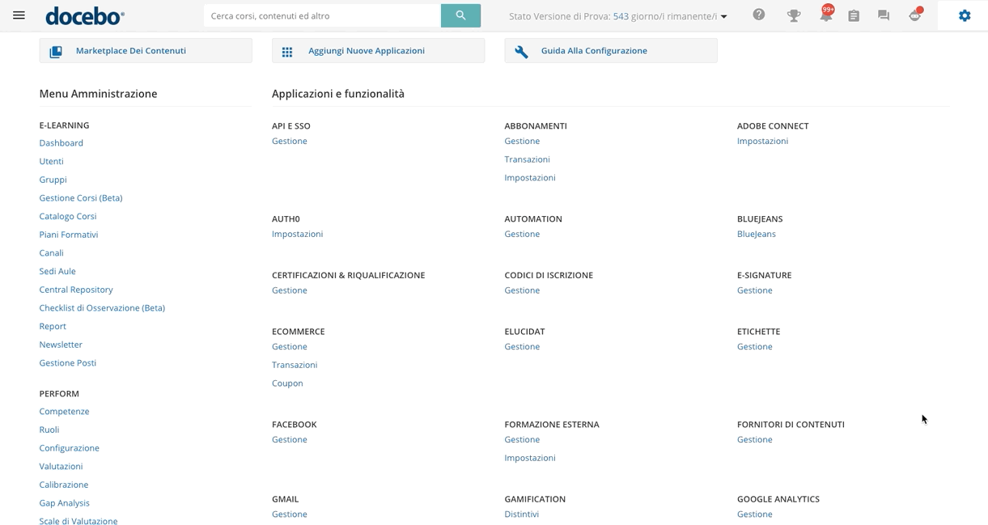
Task: Open the help question mark icon
Action: coord(758,15)
